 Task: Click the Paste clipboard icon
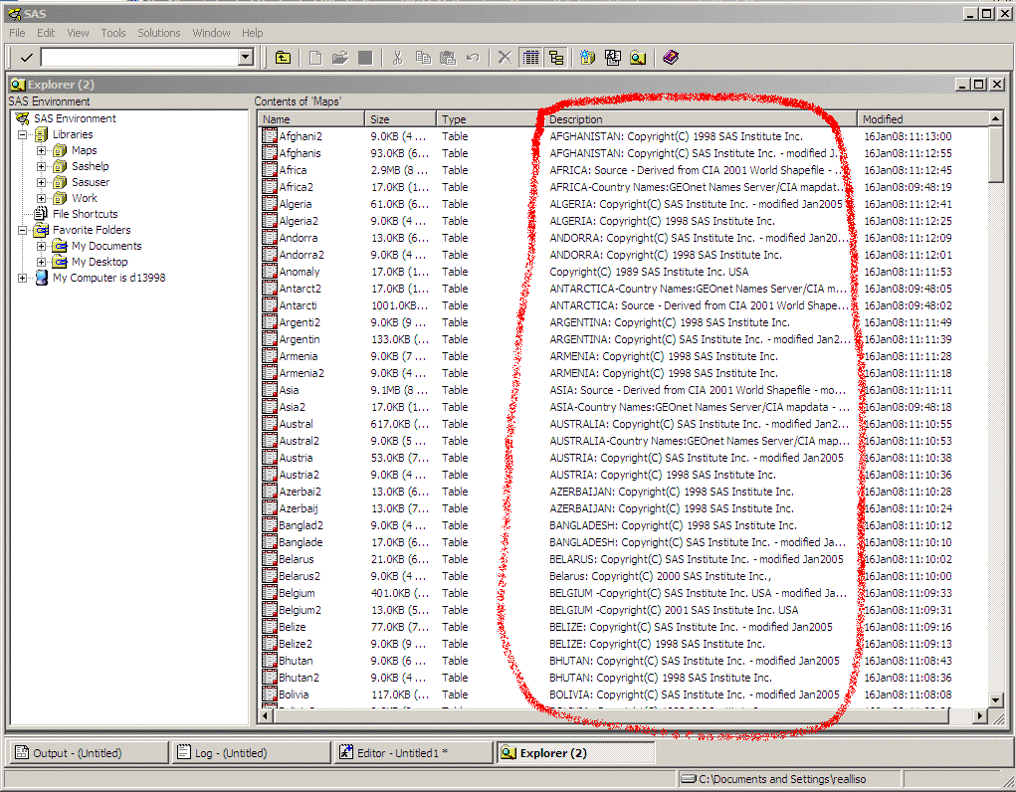coord(448,58)
